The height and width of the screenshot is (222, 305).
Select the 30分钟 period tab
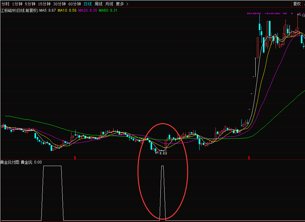pyautogui.click(x=59, y=4)
